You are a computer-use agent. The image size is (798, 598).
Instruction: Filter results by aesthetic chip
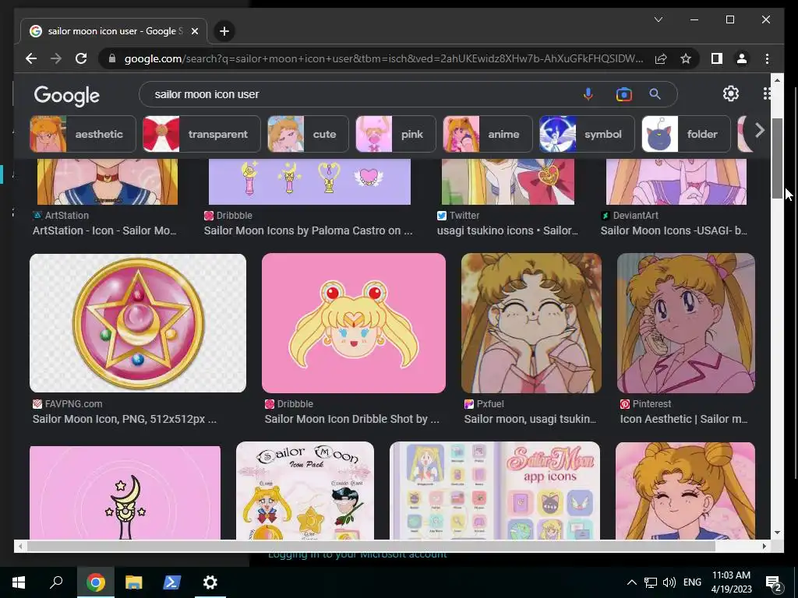coord(83,134)
